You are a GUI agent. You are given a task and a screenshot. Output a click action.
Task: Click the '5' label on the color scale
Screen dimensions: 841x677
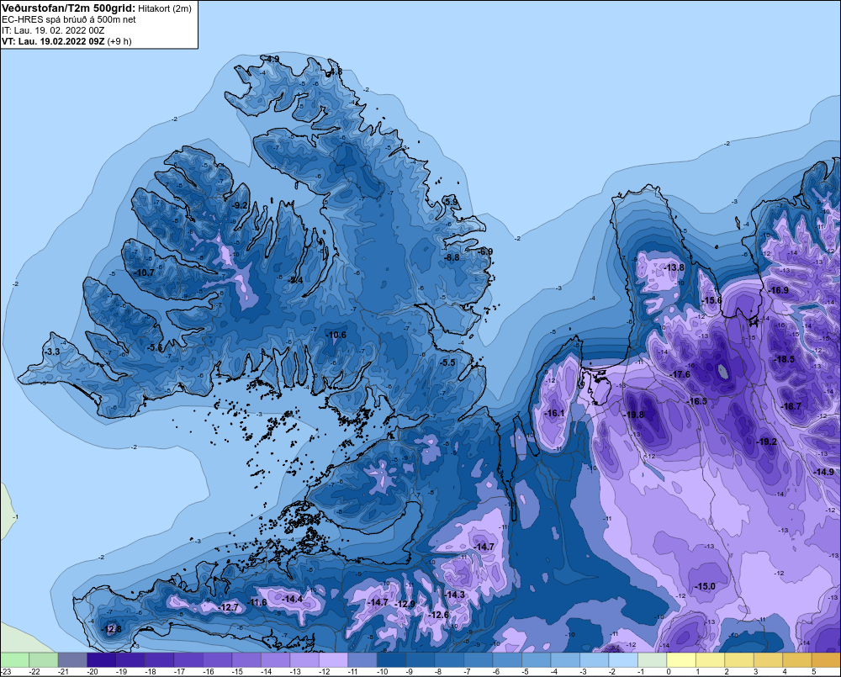(x=813, y=672)
